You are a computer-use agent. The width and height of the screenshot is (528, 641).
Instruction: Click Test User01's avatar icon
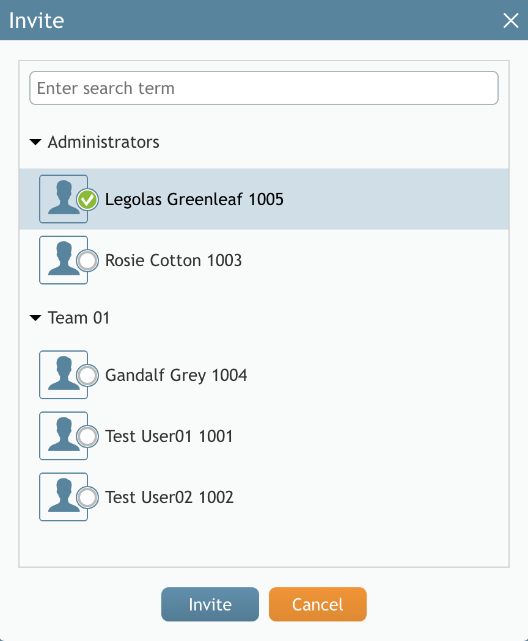click(x=64, y=436)
